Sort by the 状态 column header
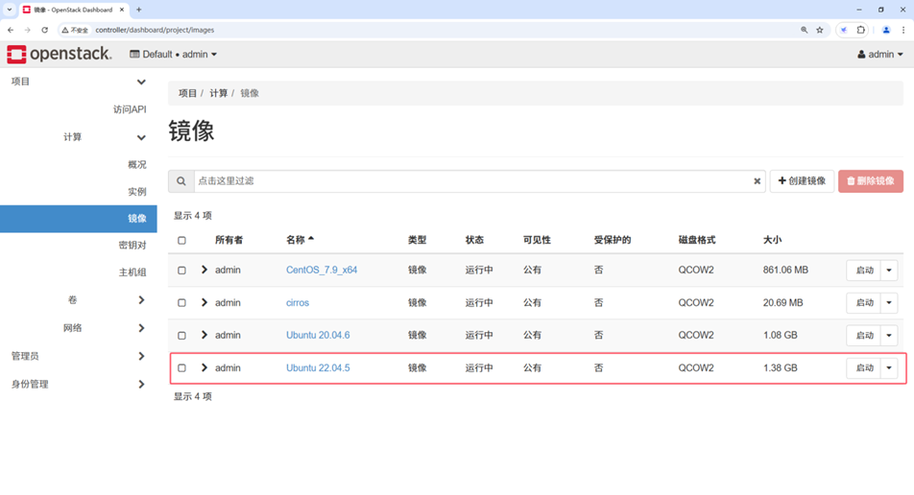Viewport: 914px width, 495px height. [x=474, y=240]
